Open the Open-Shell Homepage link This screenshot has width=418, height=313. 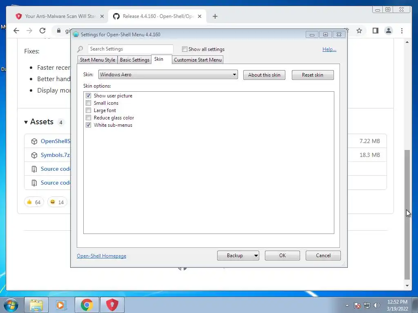point(102,256)
